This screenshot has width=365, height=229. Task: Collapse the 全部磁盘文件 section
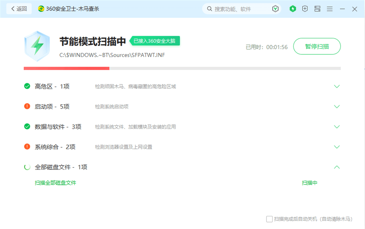[337, 167]
